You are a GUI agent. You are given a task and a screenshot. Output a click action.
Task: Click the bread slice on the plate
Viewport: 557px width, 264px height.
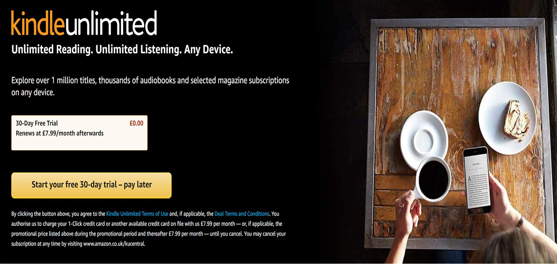[x=516, y=119]
